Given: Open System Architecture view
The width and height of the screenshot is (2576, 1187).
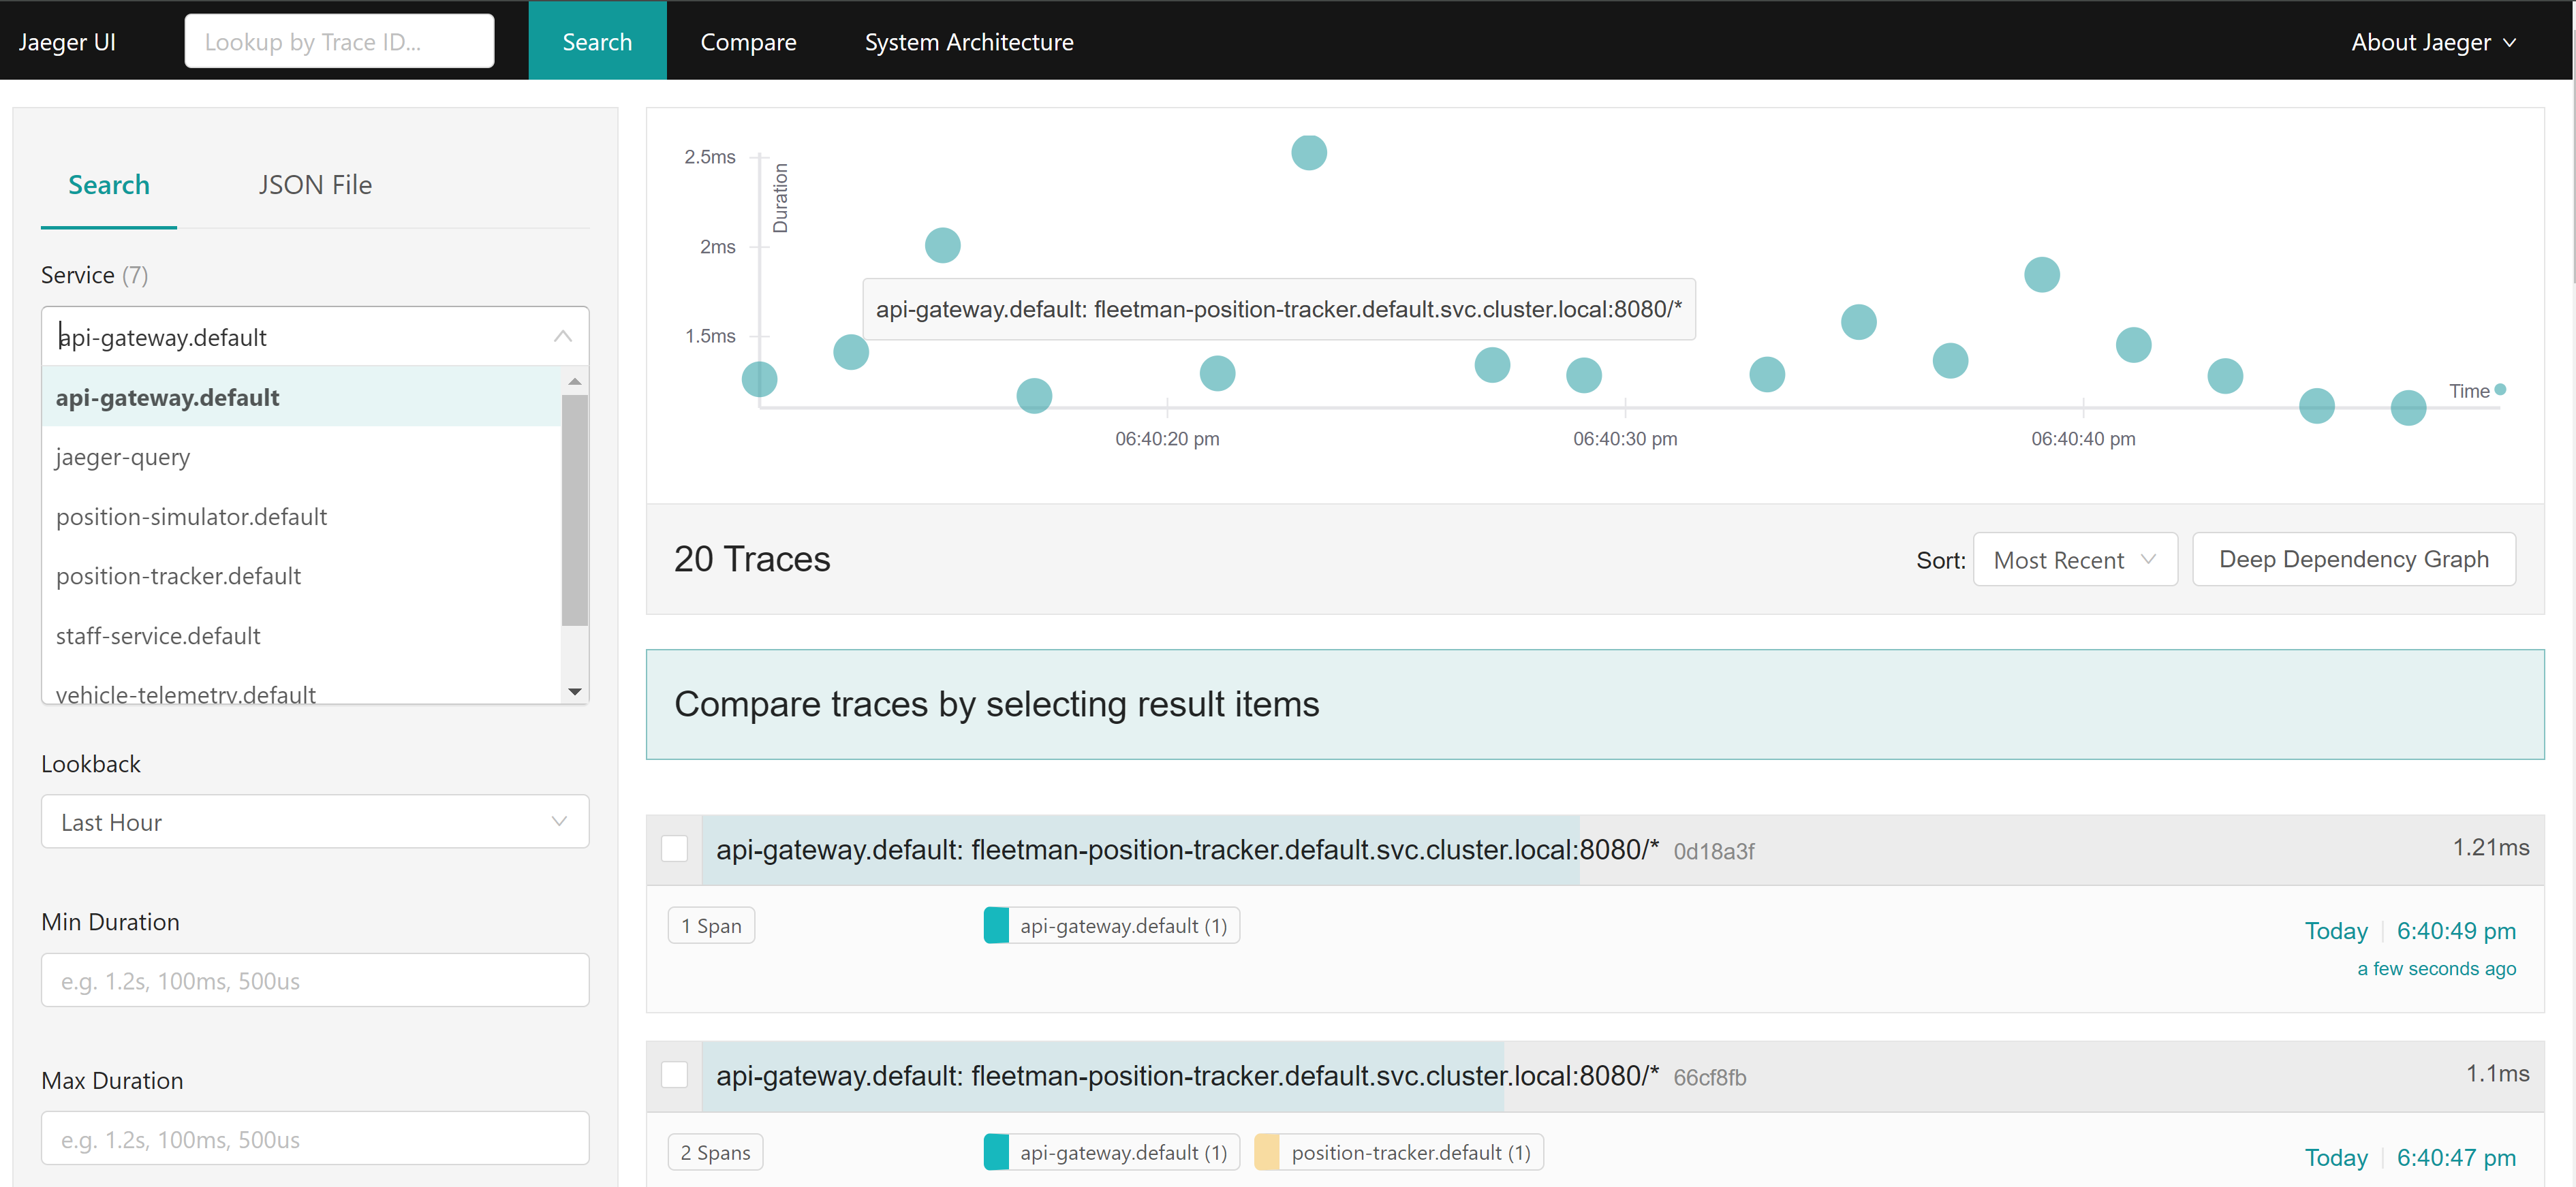Looking at the screenshot, I should (971, 39).
